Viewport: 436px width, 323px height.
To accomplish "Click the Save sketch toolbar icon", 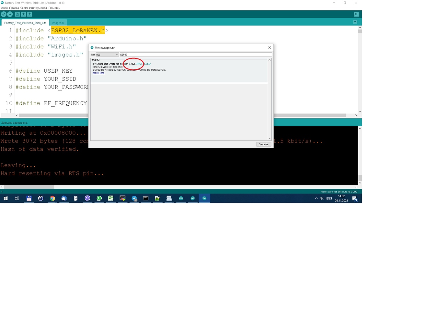I will point(30,14).
